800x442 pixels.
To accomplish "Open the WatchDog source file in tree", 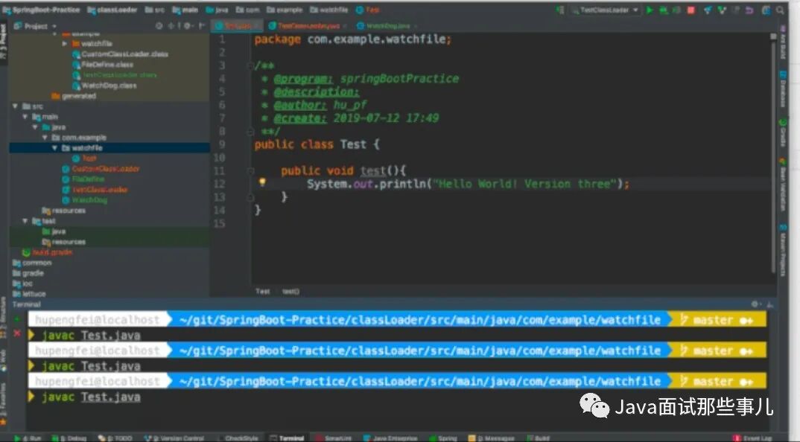I will pyautogui.click(x=85, y=200).
